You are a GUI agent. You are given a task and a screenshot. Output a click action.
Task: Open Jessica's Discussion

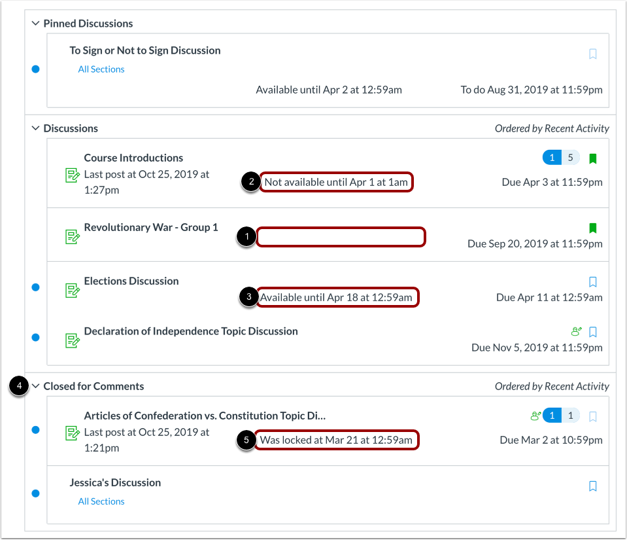tap(115, 483)
